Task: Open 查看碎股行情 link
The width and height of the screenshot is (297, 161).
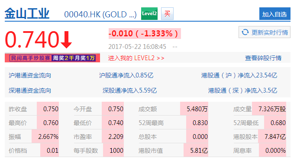Action: pyautogui.click(x=263, y=58)
